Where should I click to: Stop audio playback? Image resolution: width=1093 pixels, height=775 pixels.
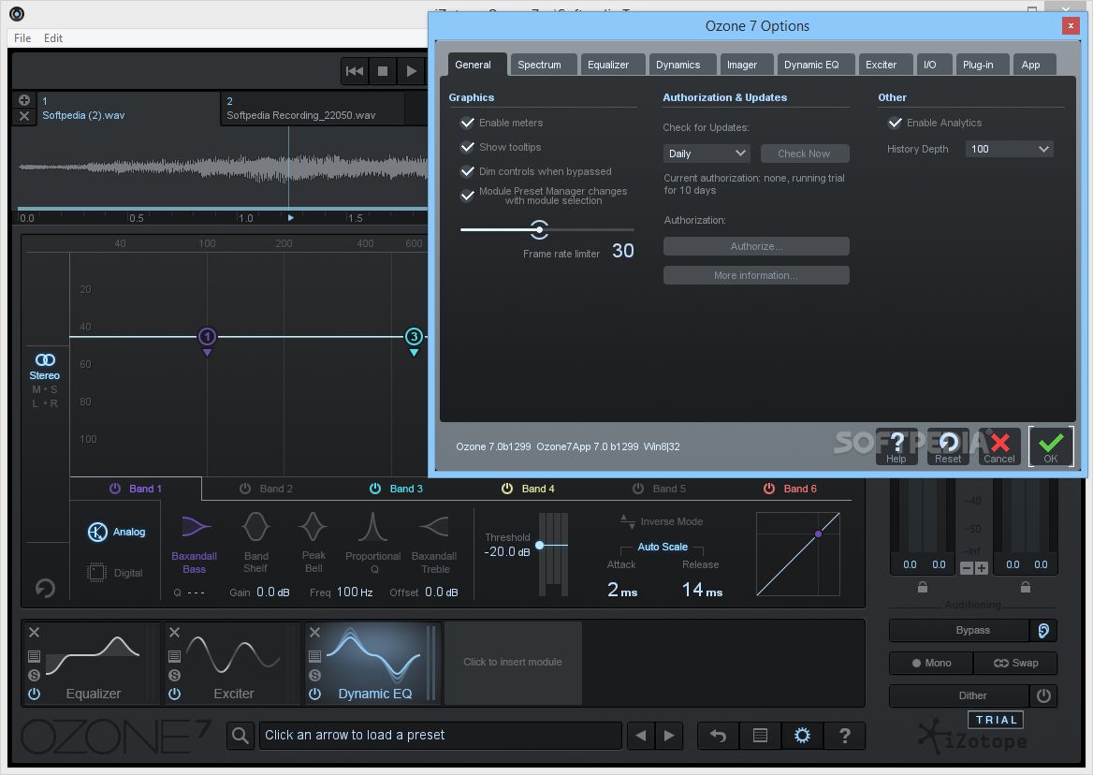pyautogui.click(x=383, y=71)
